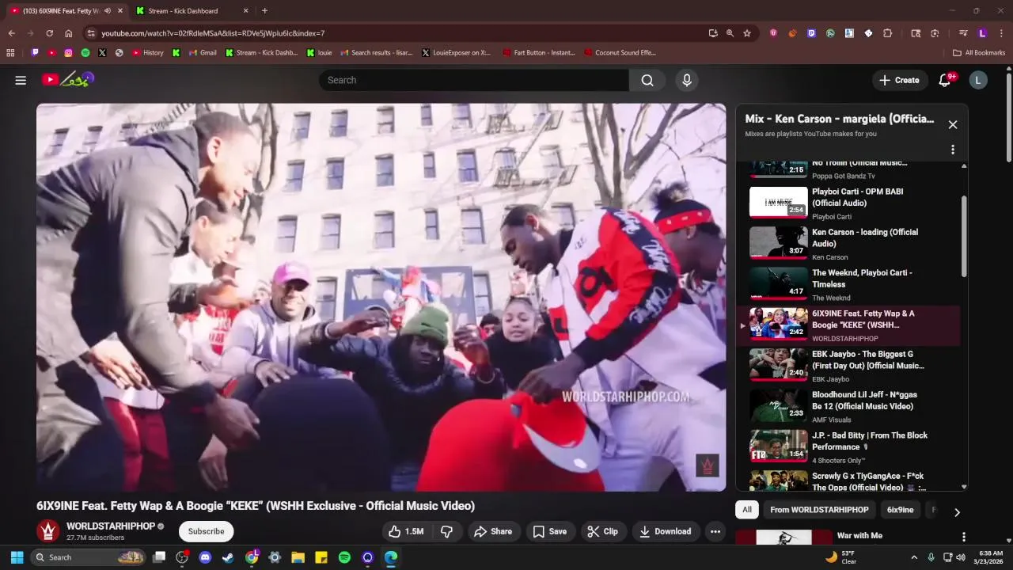The image size is (1013, 570).
Task: Open Steam from the taskbar
Action: [228, 557]
